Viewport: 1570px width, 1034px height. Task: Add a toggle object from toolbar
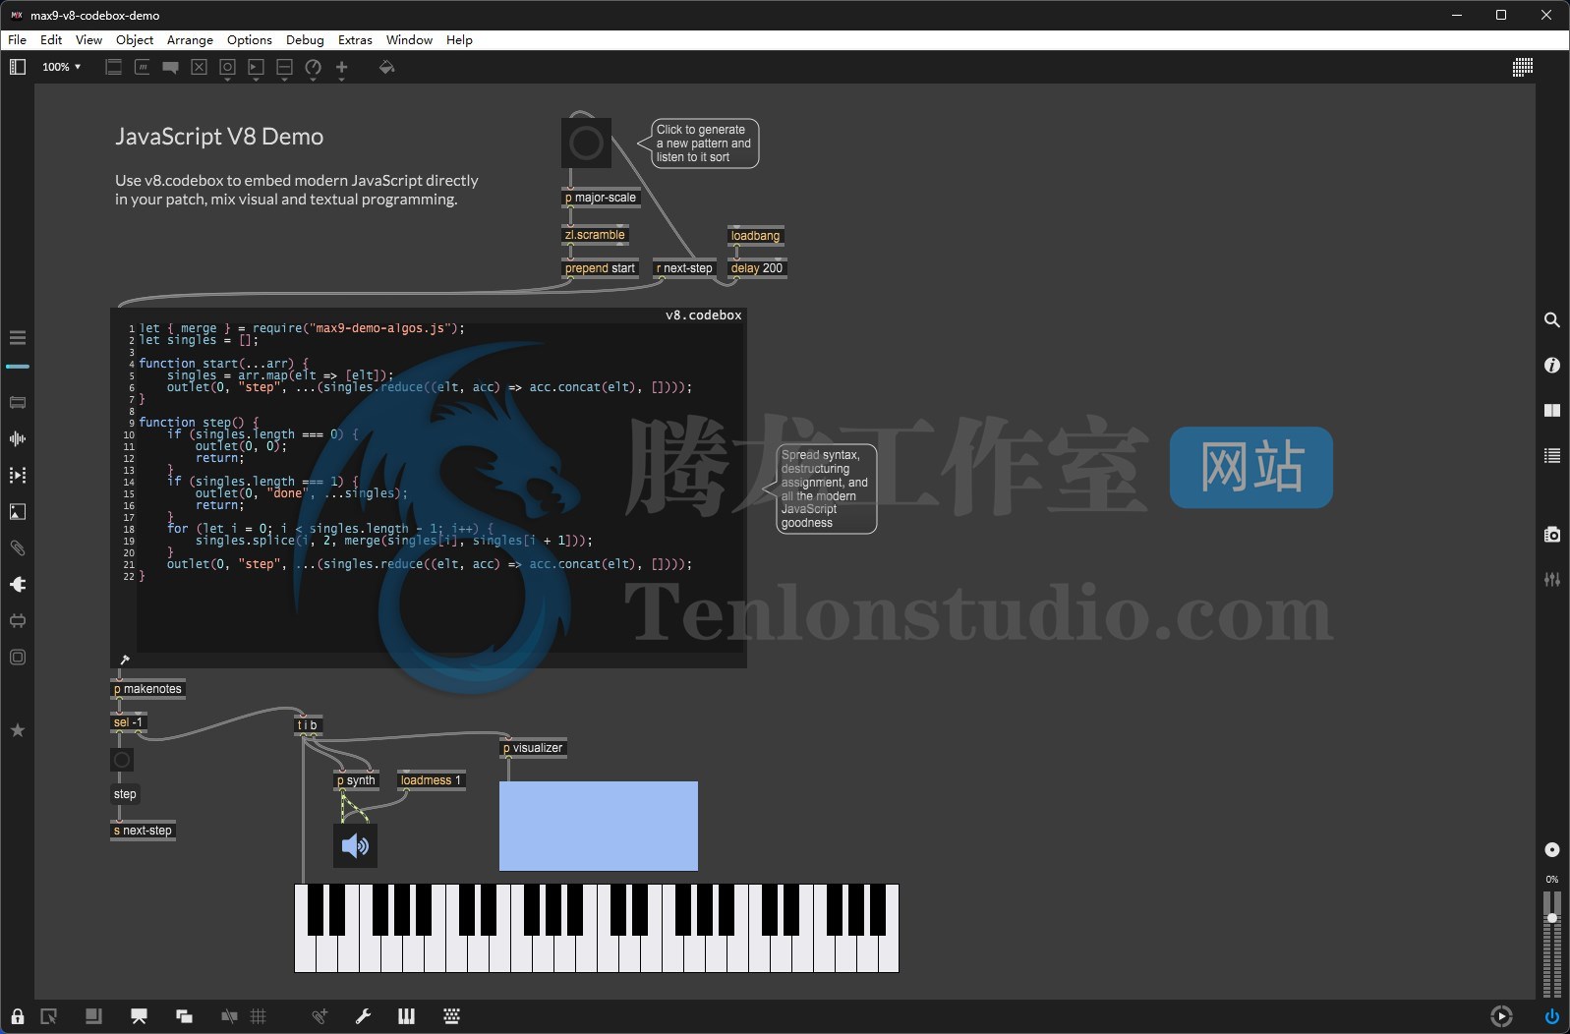(x=200, y=67)
